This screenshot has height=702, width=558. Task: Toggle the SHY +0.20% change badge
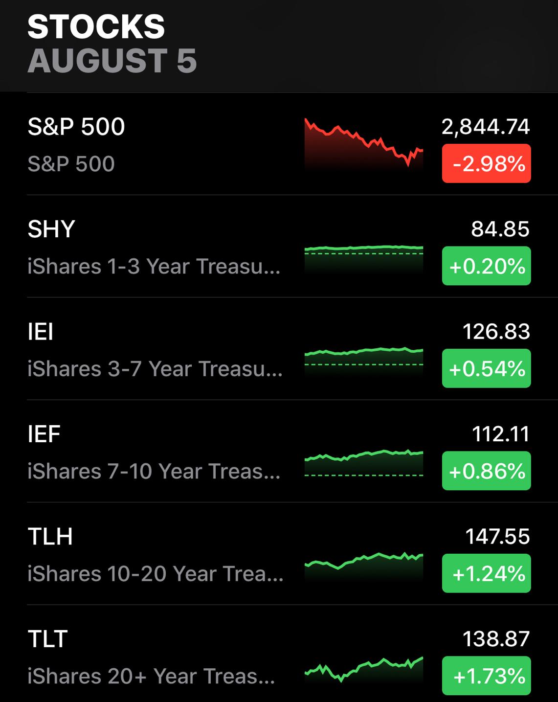point(486,266)
